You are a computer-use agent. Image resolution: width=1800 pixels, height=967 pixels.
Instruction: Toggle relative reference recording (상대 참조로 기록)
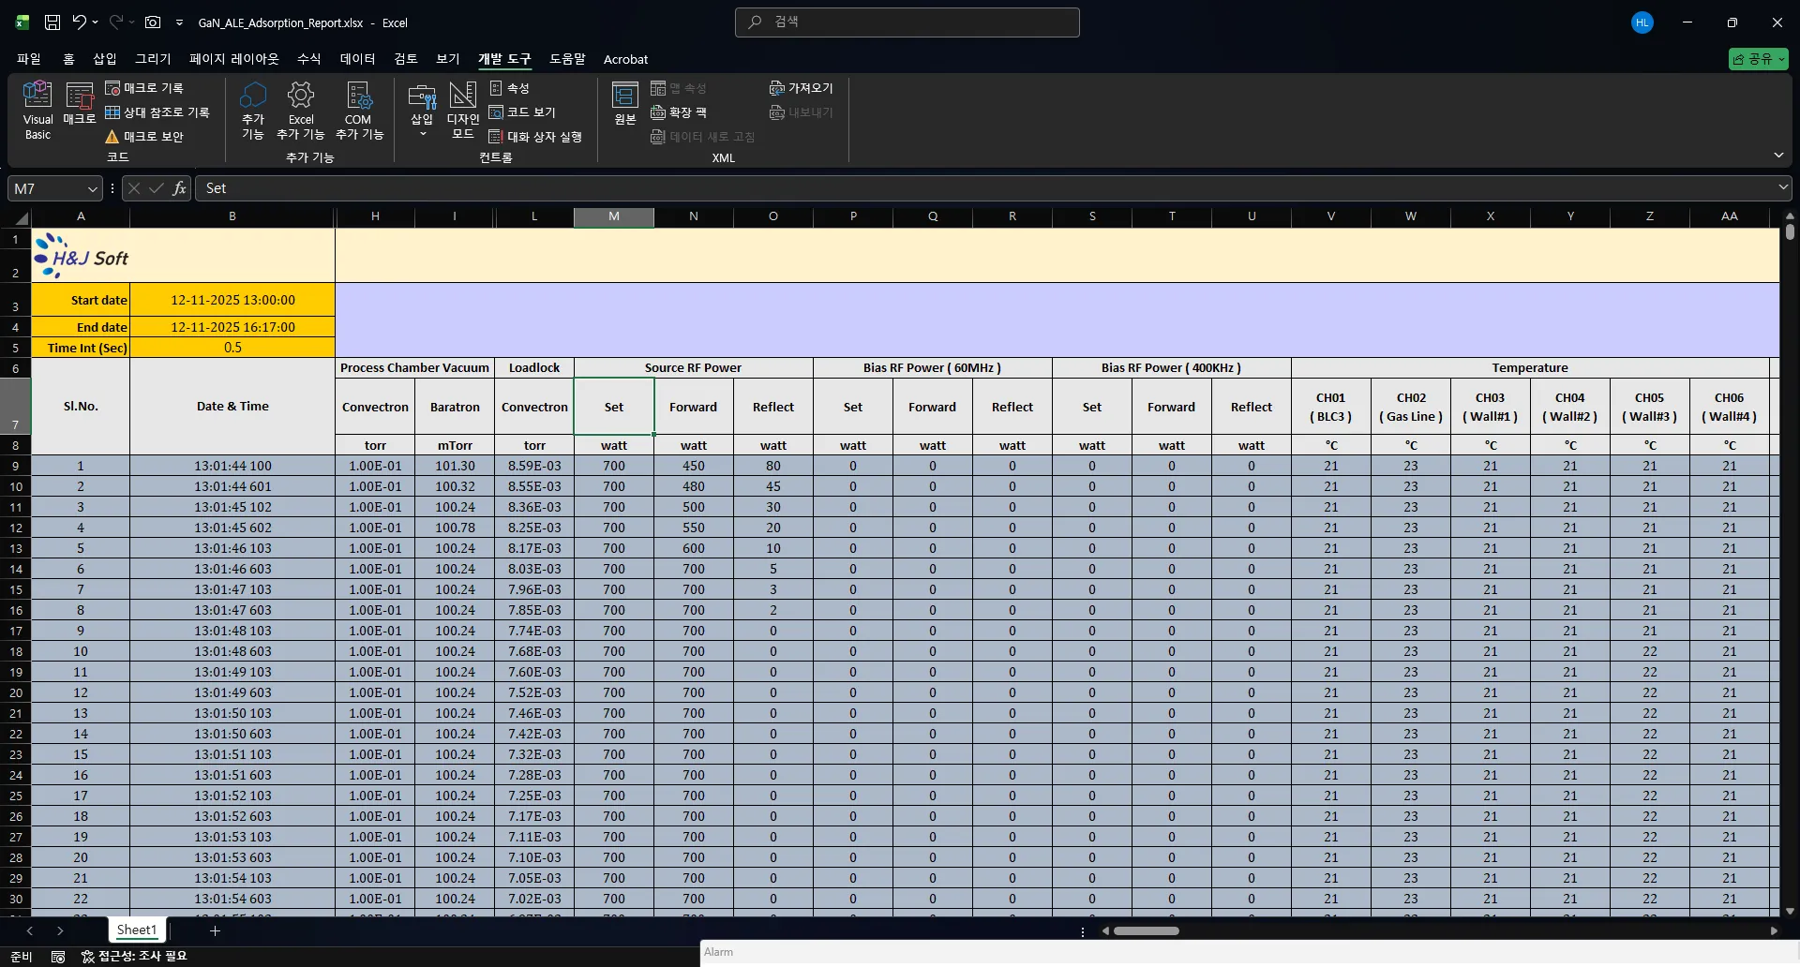pyautogui.click(x=157, y=112)
